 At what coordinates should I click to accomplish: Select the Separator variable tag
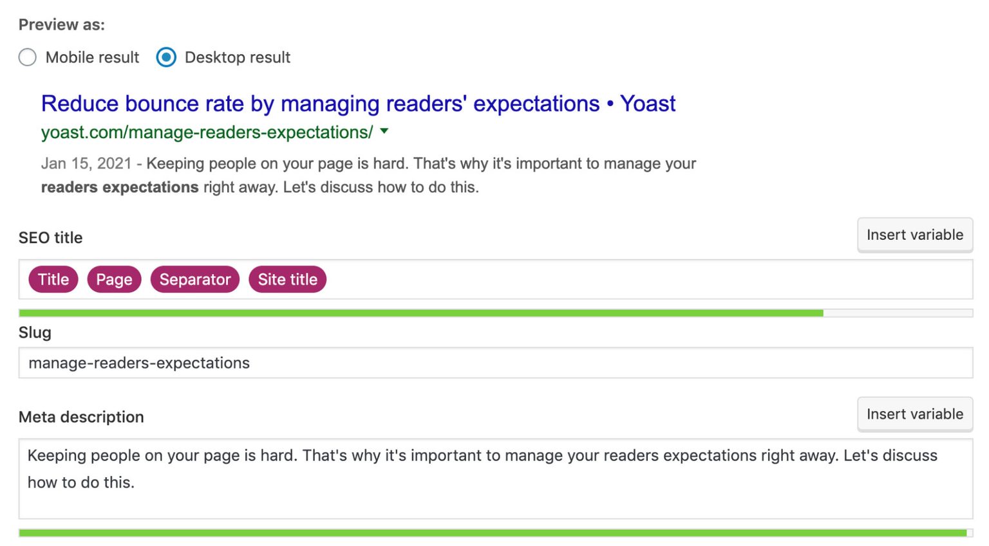click(x=195, y=280)
